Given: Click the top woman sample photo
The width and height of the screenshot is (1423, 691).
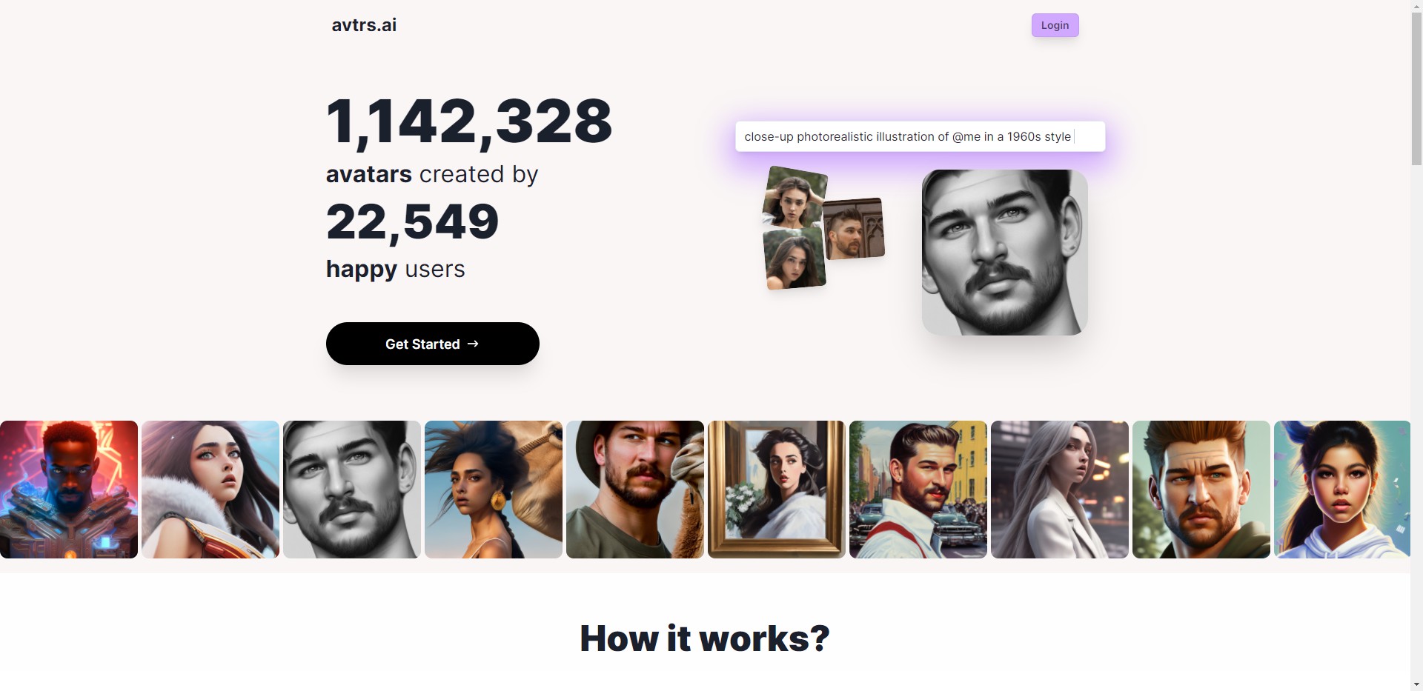Looking at the screenshot, I should point(794,196).
